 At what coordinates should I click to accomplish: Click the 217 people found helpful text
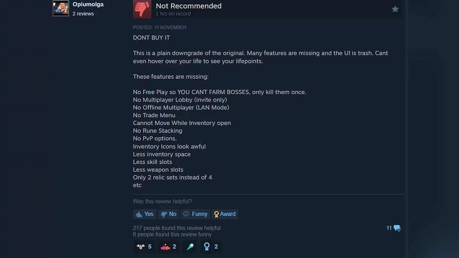[x=177, y=228]
